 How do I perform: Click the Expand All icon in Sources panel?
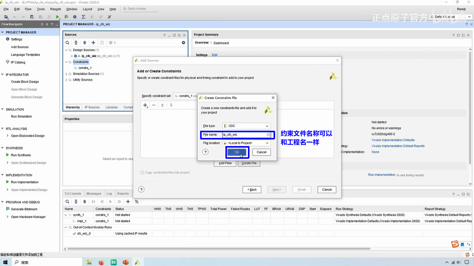click(x=85, y=43)
